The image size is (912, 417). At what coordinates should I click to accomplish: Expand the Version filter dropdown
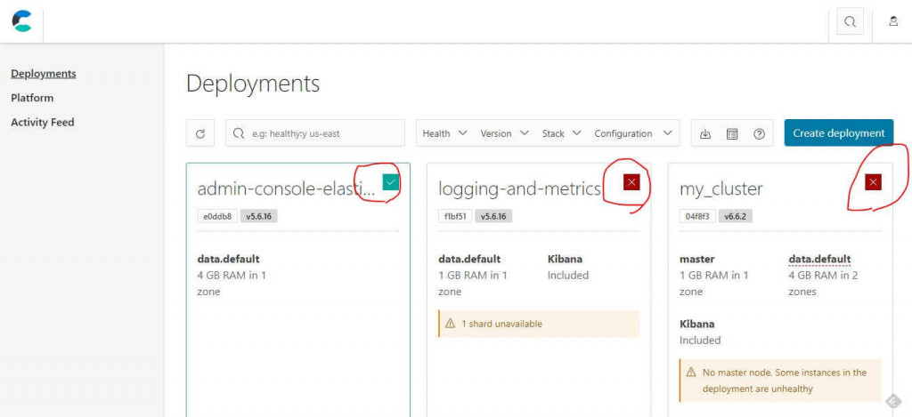pyautogui.click(x=504, y=133)
